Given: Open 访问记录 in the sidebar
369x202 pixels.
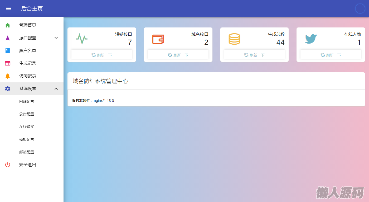Looking at the screenshot, I should pyautogui.click(x=32, y=76).
